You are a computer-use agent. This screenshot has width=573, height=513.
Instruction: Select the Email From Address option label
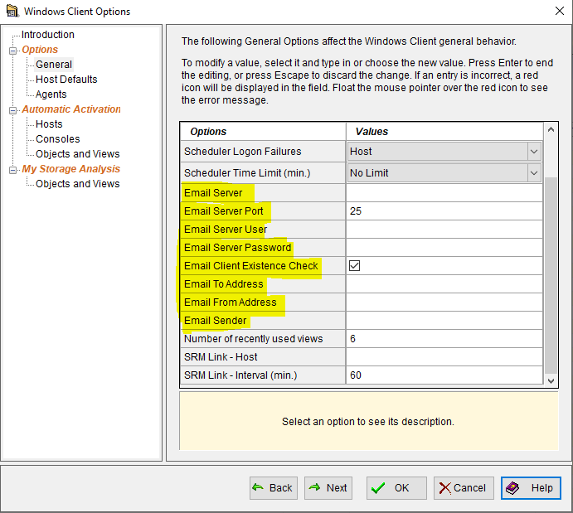[x=230, y=302]
